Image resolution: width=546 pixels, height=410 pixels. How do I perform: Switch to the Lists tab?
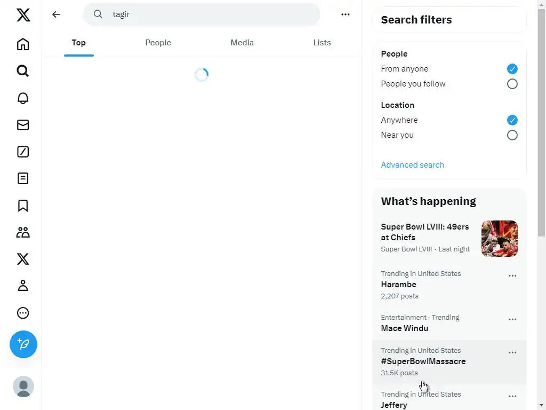click(x=322, y=43)
